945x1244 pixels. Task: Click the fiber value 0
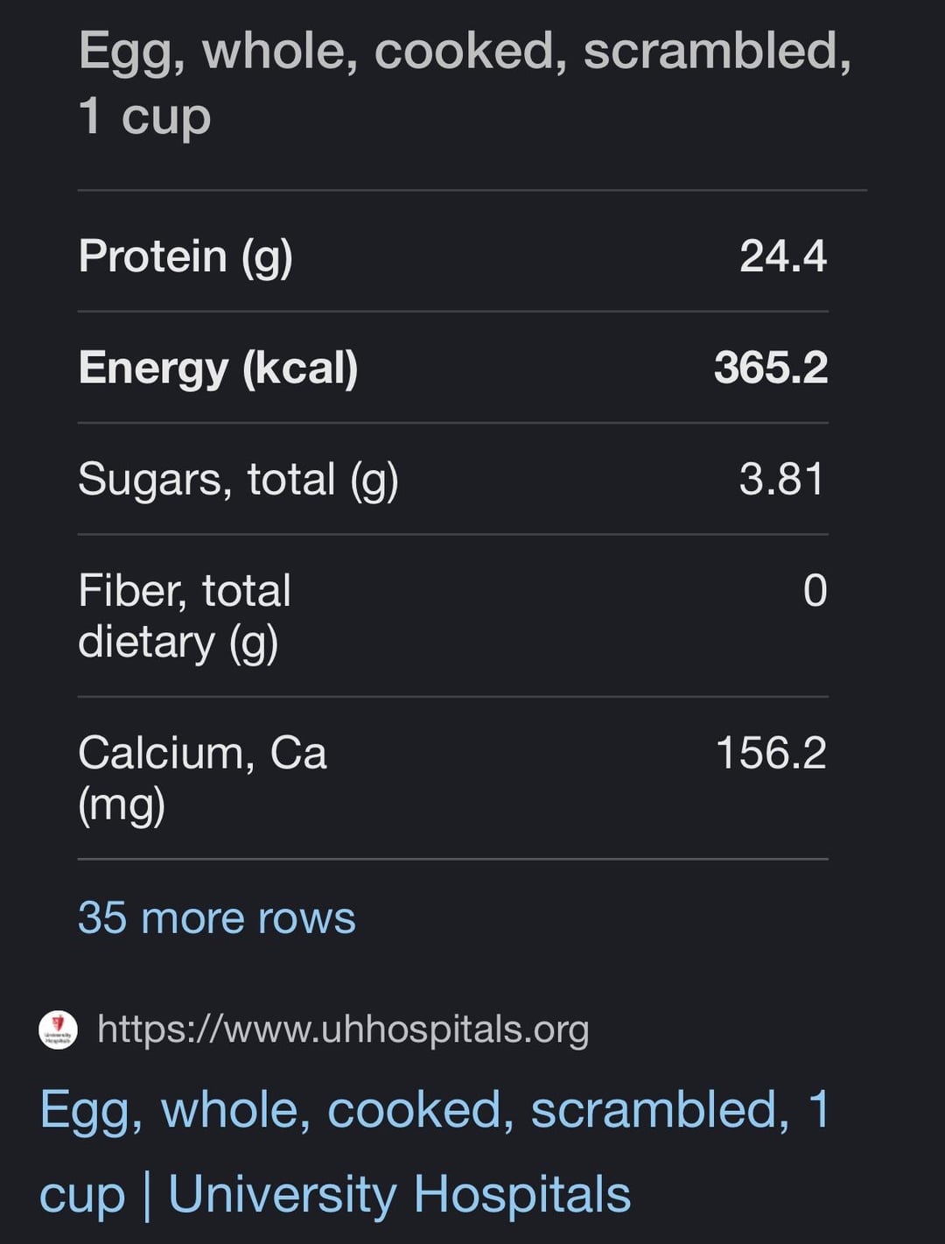(815, 591)
